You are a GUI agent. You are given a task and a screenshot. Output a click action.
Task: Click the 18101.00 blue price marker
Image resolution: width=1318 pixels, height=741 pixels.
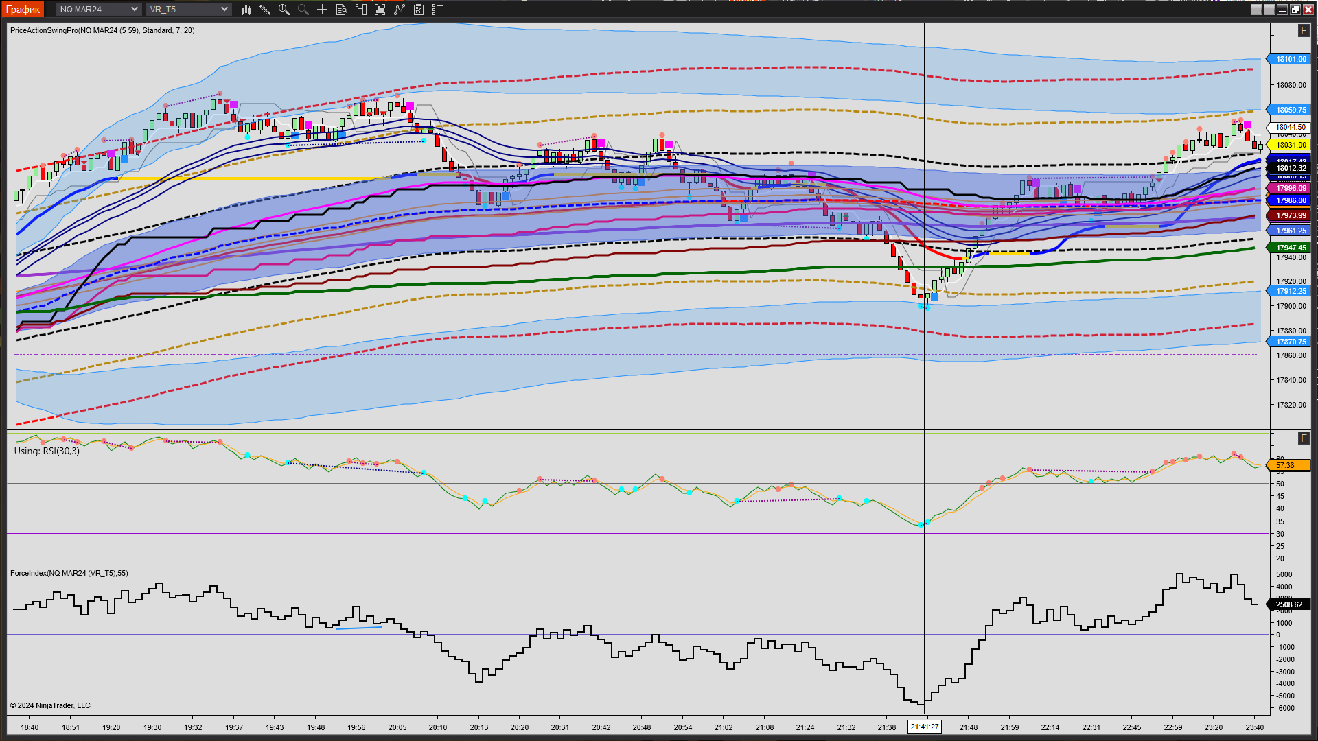pos(1289,60)
